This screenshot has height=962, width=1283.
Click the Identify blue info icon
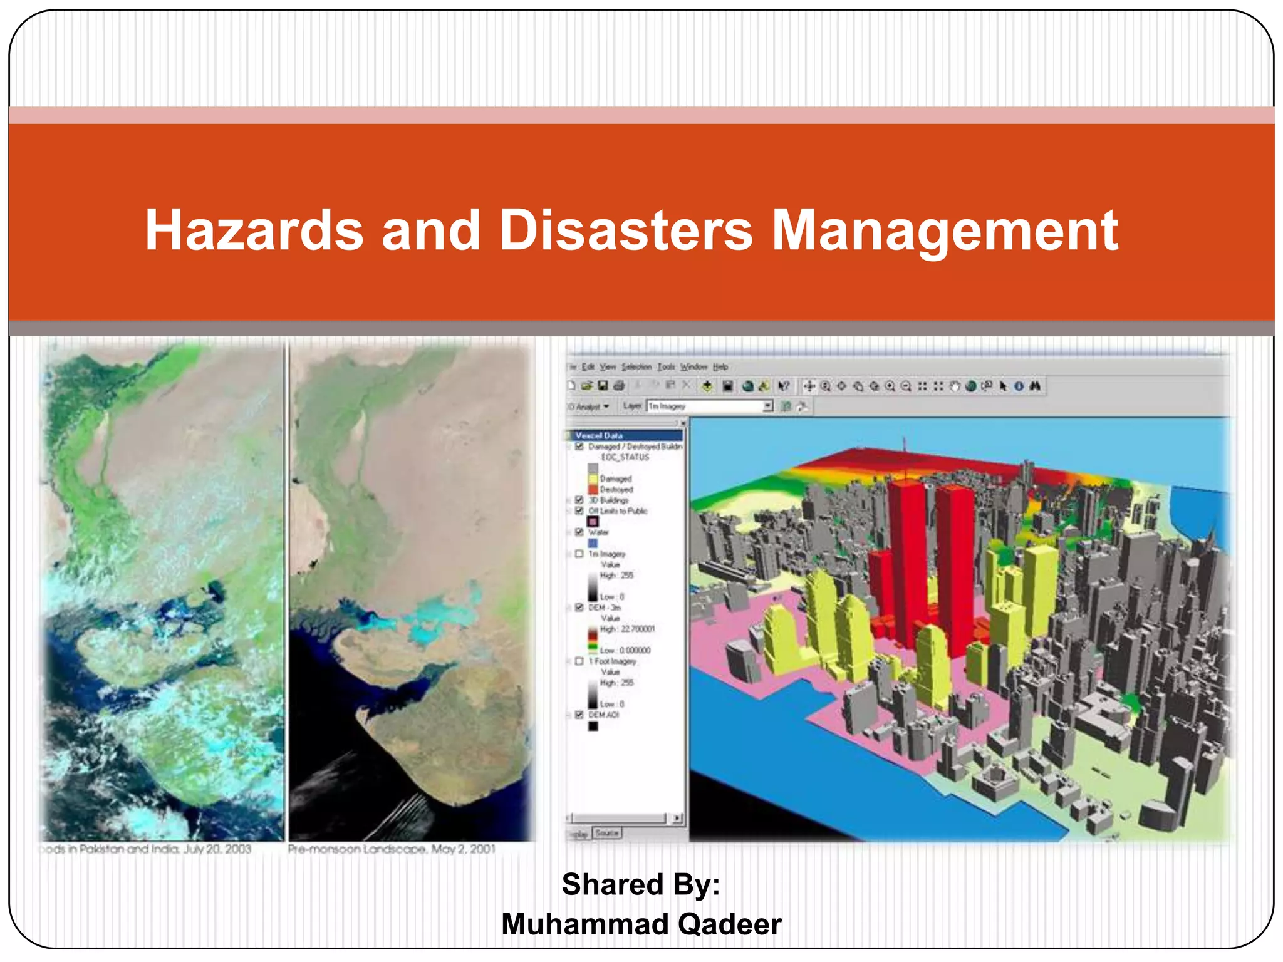click(1019, 386)
